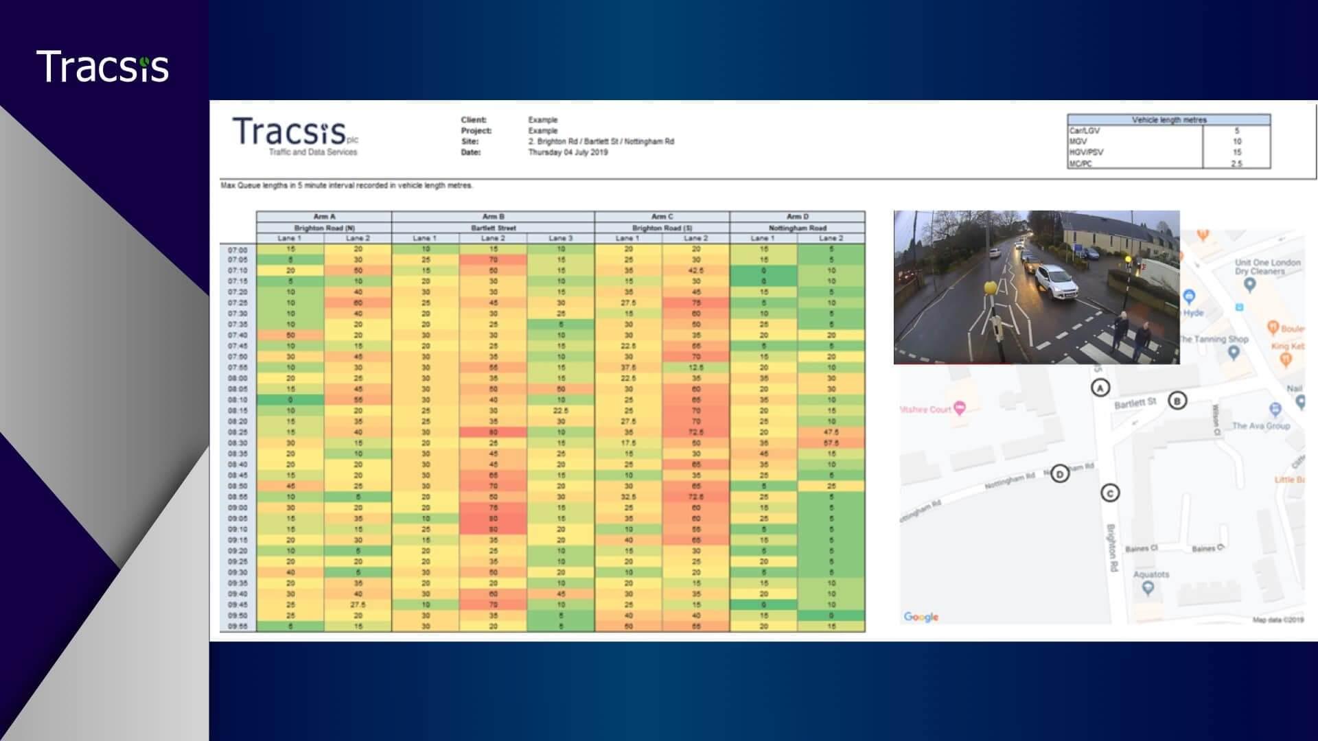Click Unit One London Dry Cleaners pin
The image size is (1318, 741).
[1249, 283]
